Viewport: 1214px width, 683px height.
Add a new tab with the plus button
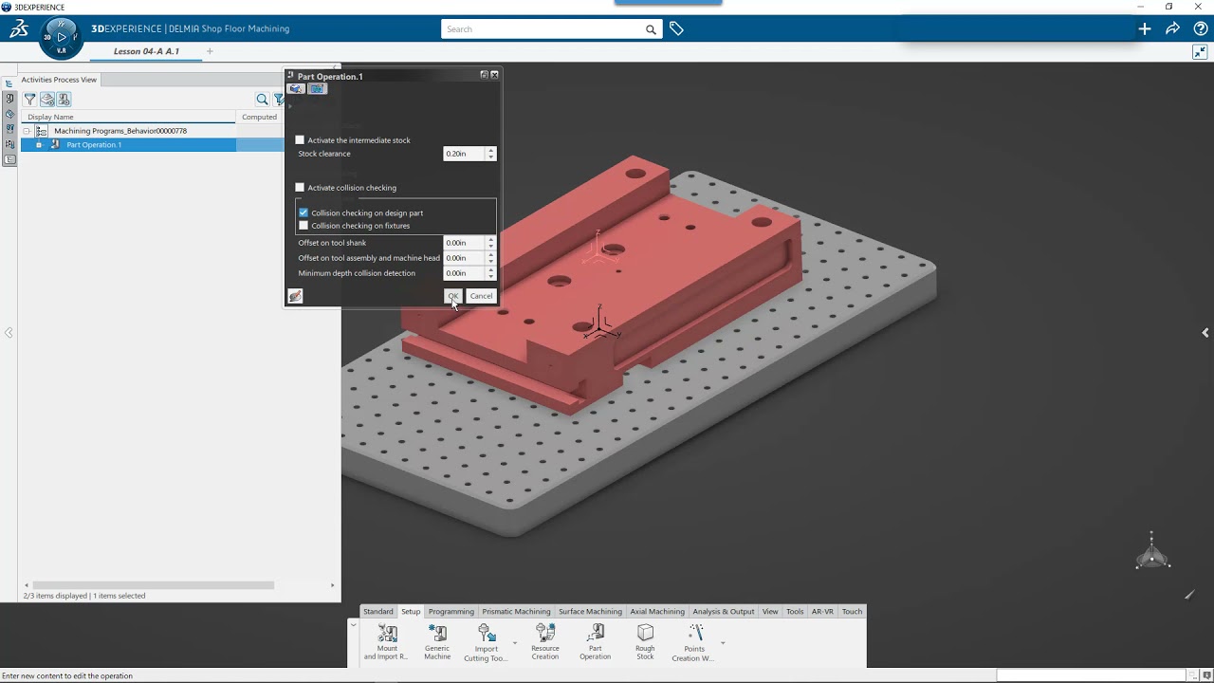(210, 51)
